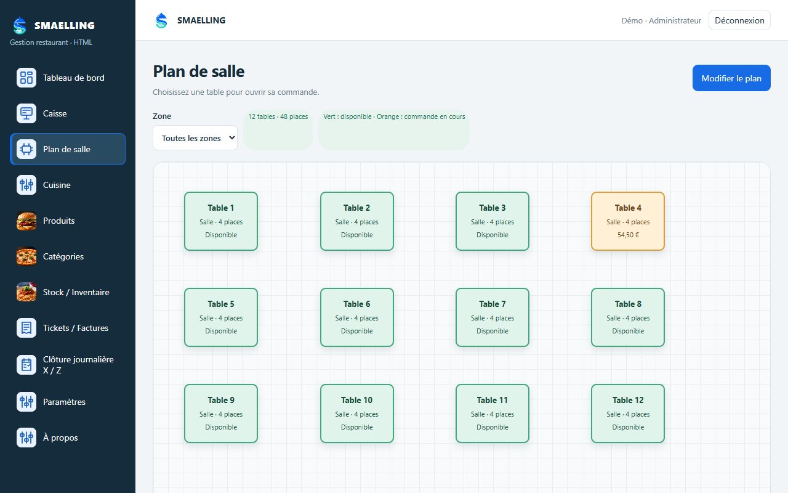This screenshot has width=788, height=493.
Task: Click the Tableau de bord grid icon
Action: pos(26,78)
